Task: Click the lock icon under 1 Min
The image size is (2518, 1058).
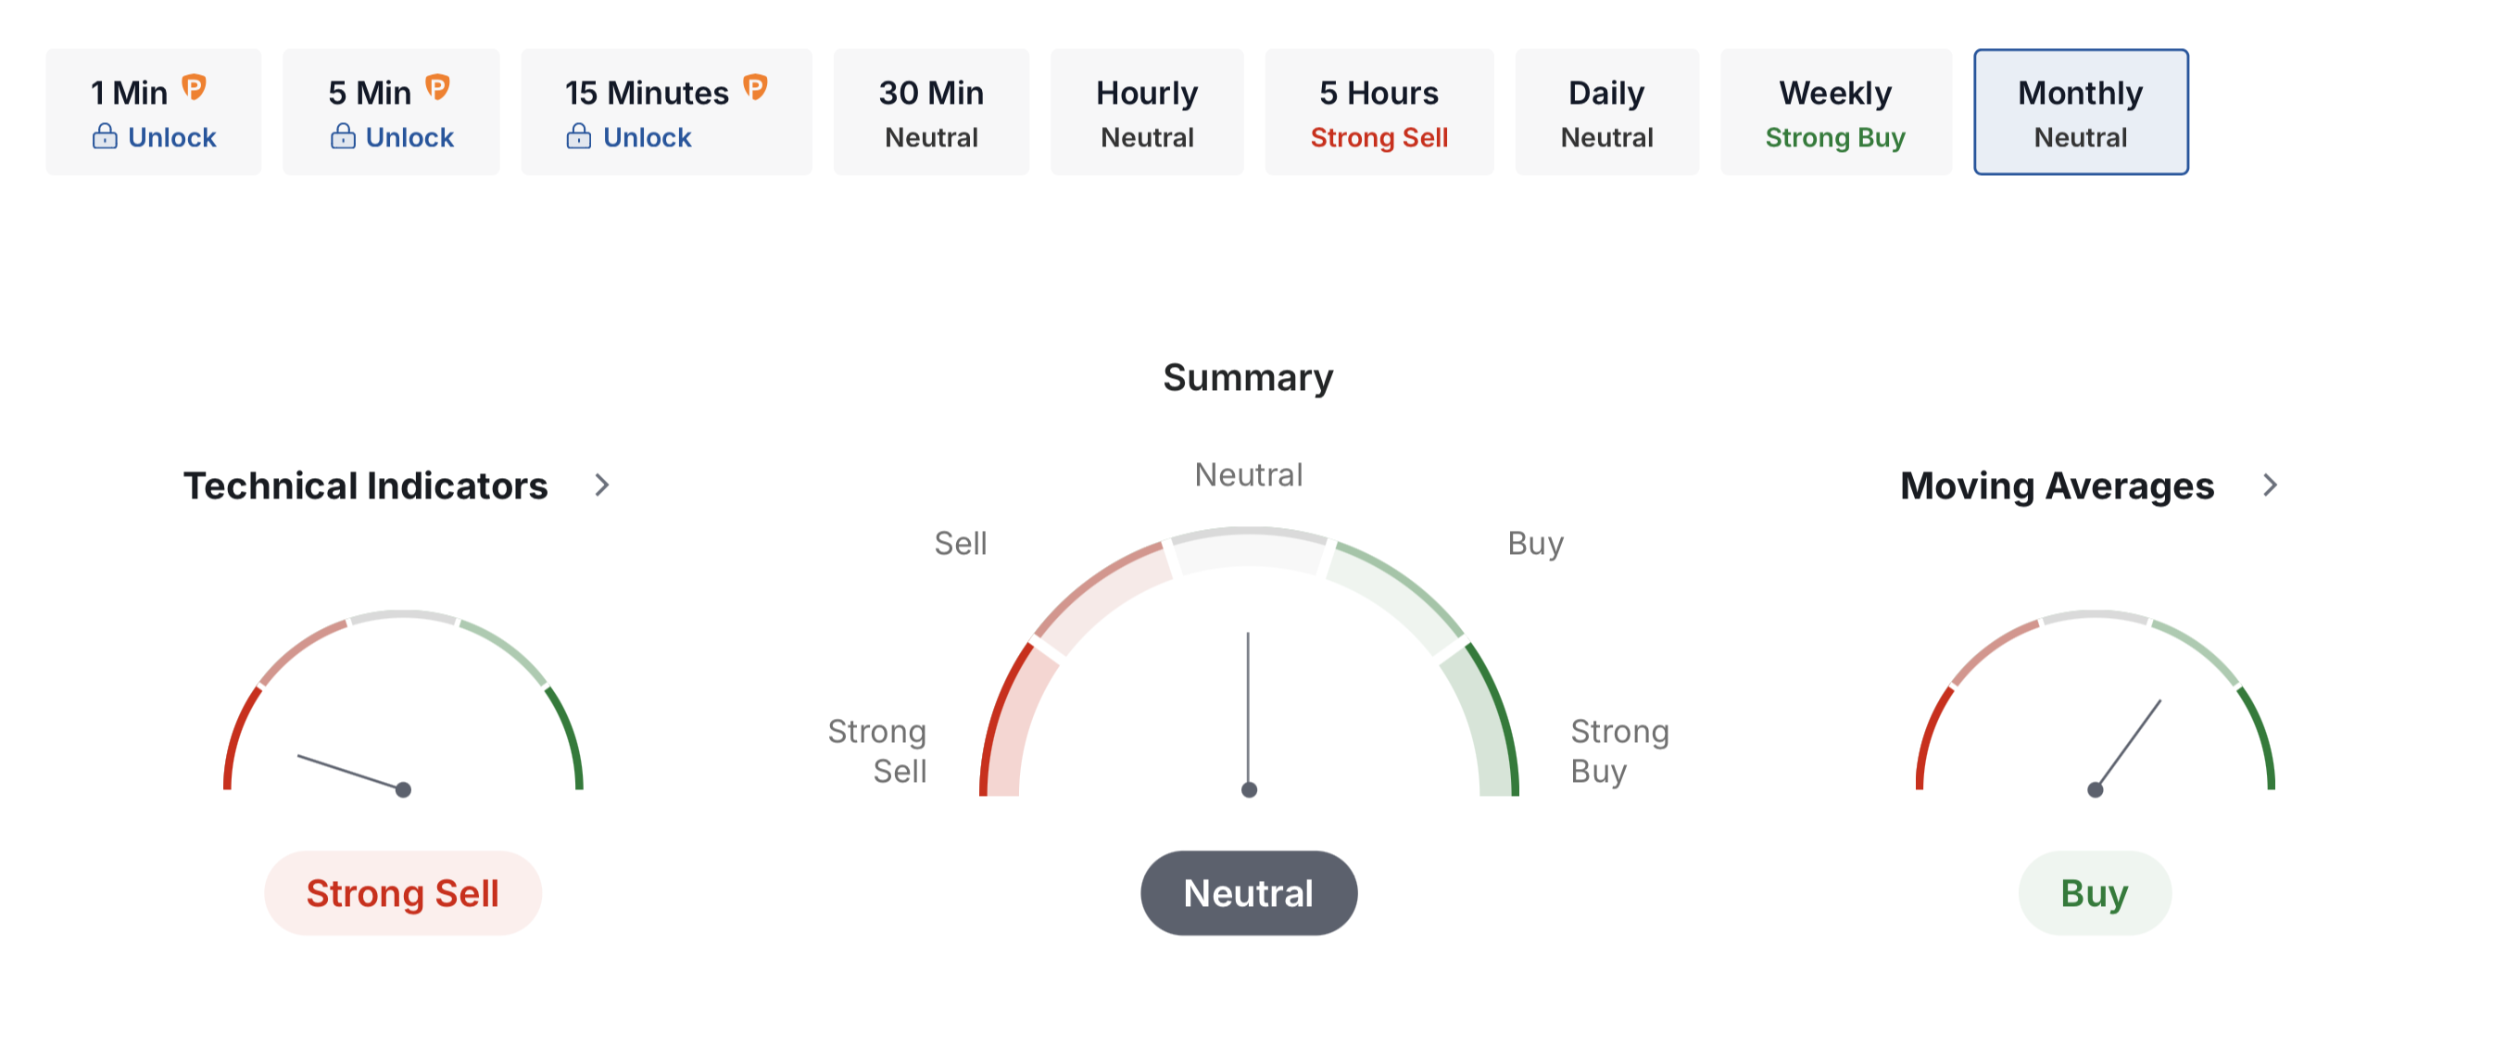Action: click(x=105, y=137)
